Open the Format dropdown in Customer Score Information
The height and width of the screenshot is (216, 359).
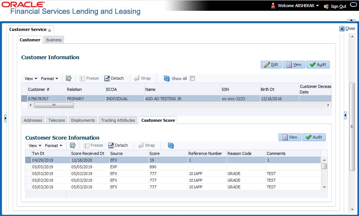(54, 146)
